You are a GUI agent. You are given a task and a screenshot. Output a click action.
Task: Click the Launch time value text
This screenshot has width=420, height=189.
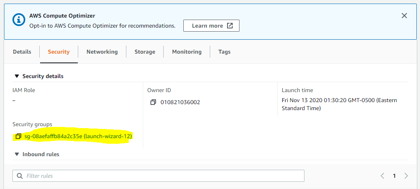(339, 104)
